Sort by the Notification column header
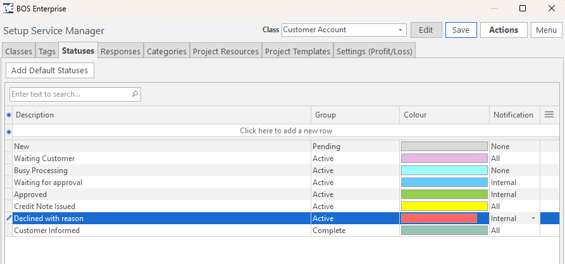The width and height of the screenshot is (565, 264). tap(514, 115)
